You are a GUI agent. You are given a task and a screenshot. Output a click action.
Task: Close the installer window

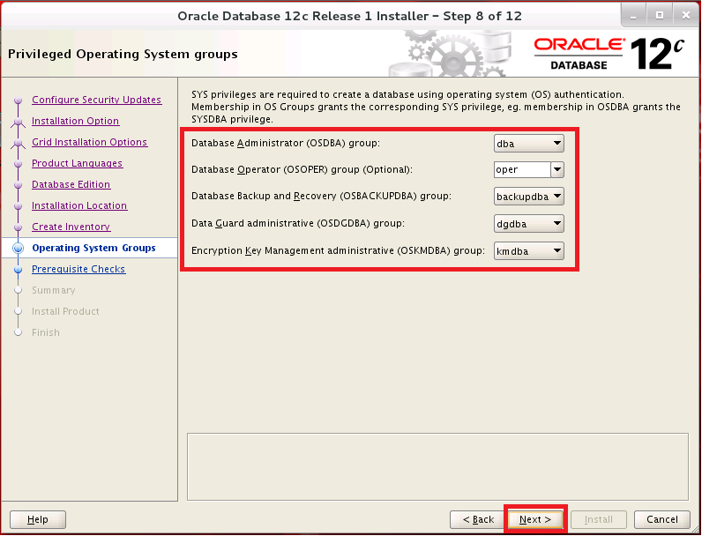point(685,16)
